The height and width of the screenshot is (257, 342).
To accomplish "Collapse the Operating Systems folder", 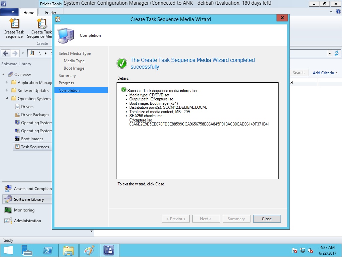I will pos(7,98).
